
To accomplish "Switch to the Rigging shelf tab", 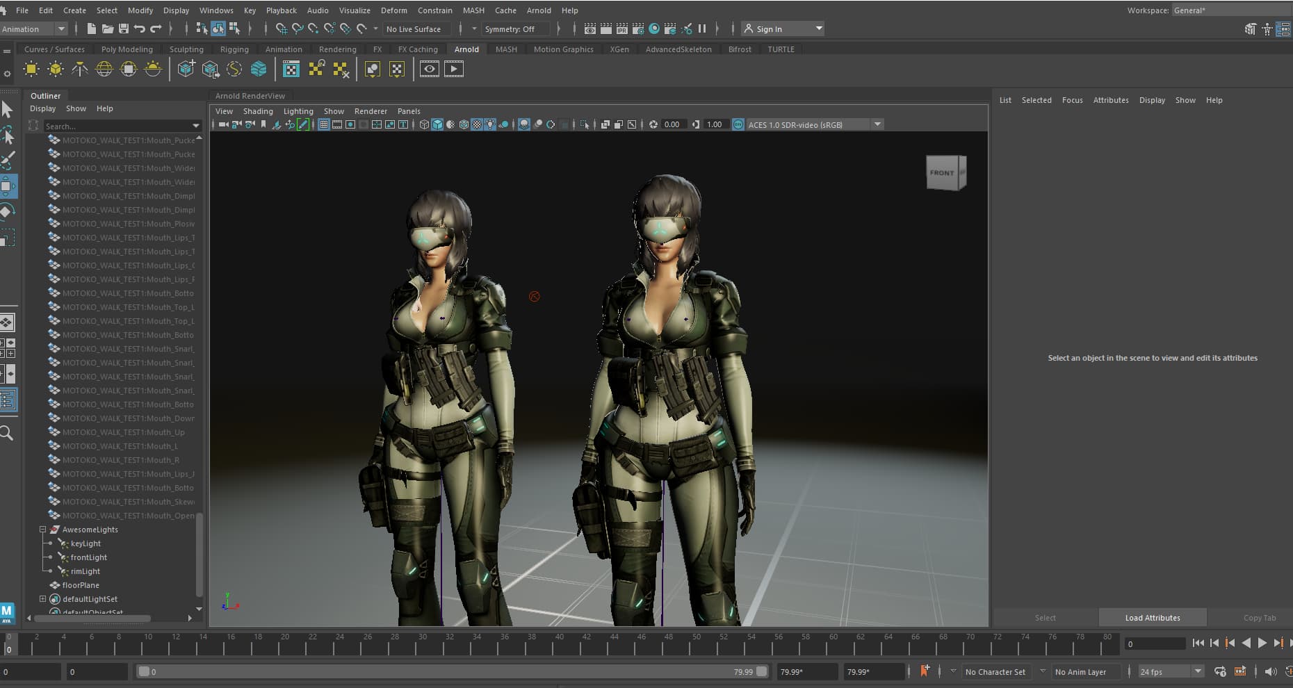I will [234, 49].
